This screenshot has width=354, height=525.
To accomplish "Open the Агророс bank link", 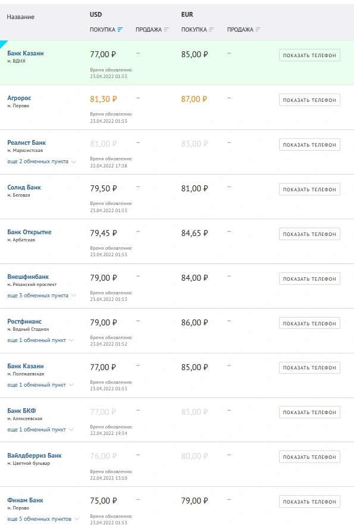I will click(19, 98).
